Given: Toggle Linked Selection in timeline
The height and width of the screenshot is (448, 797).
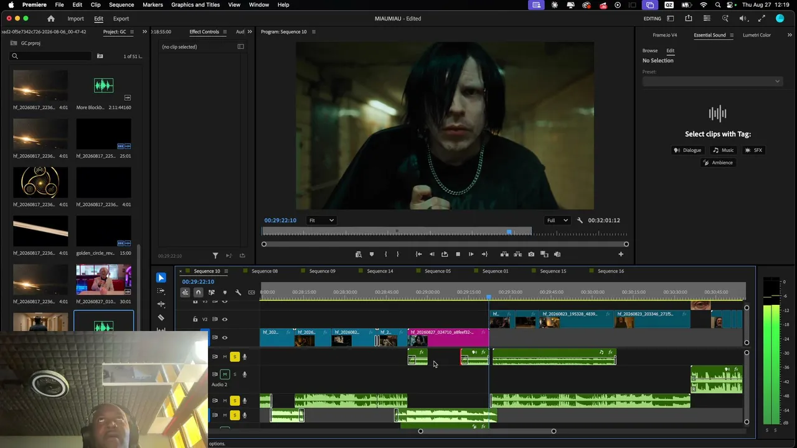Looking at the screenshot, I should pyautogui.click(x=212, y=292).
